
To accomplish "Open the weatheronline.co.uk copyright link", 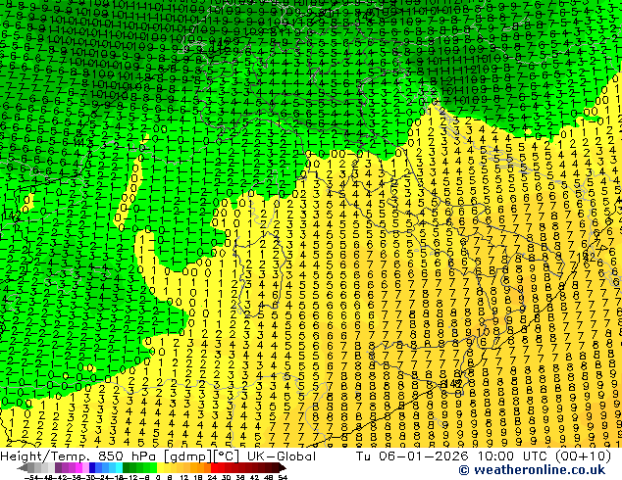I will (532, 469).
